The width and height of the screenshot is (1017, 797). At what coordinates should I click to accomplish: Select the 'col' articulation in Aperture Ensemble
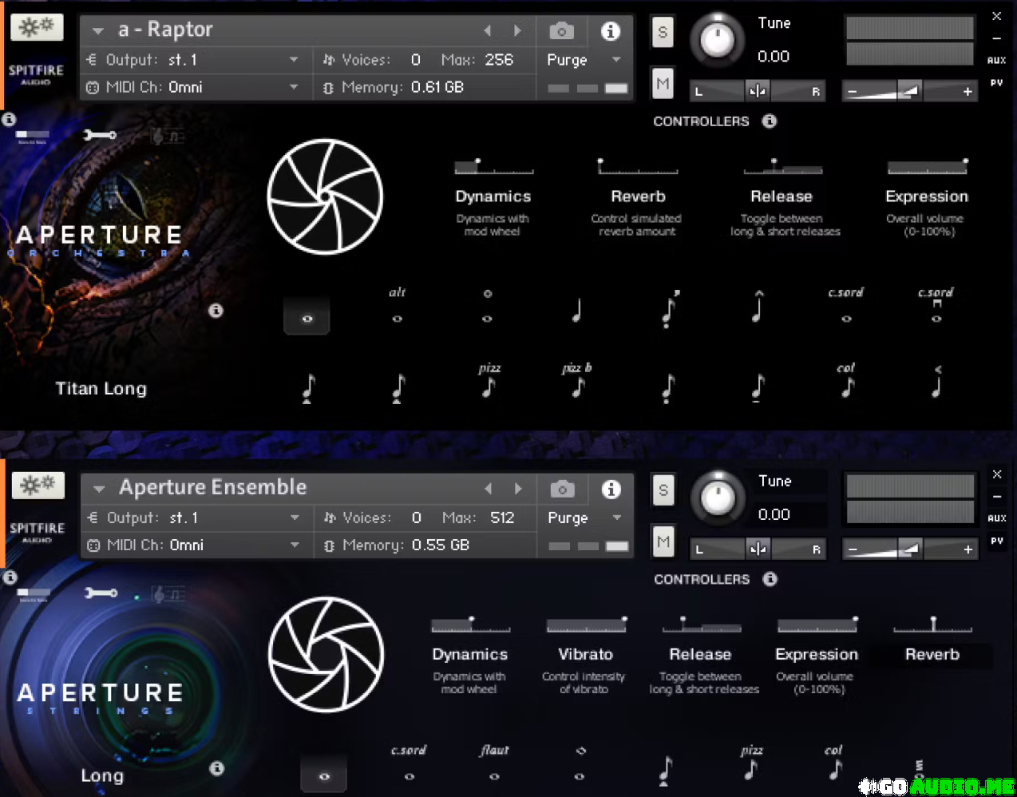coord(834,763)
